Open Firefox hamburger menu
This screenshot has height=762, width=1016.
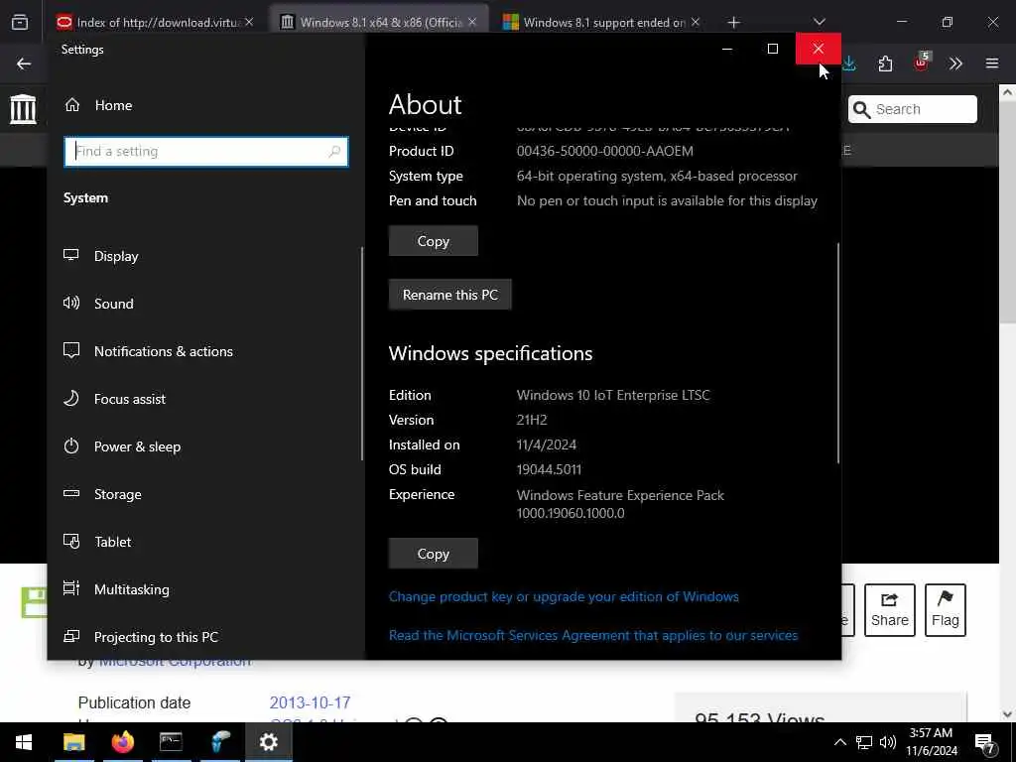(992, 63)
